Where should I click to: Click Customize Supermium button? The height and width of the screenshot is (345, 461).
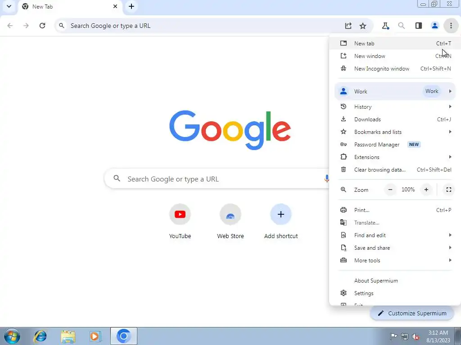(412, 313)
